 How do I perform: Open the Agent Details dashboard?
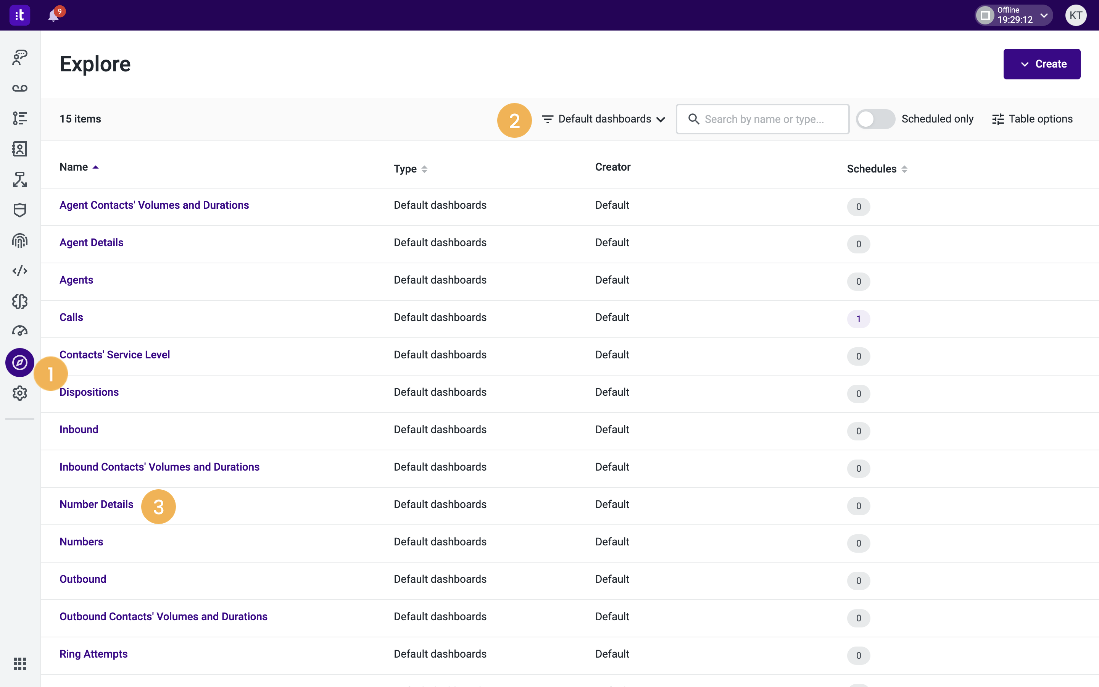coord(91,242)
